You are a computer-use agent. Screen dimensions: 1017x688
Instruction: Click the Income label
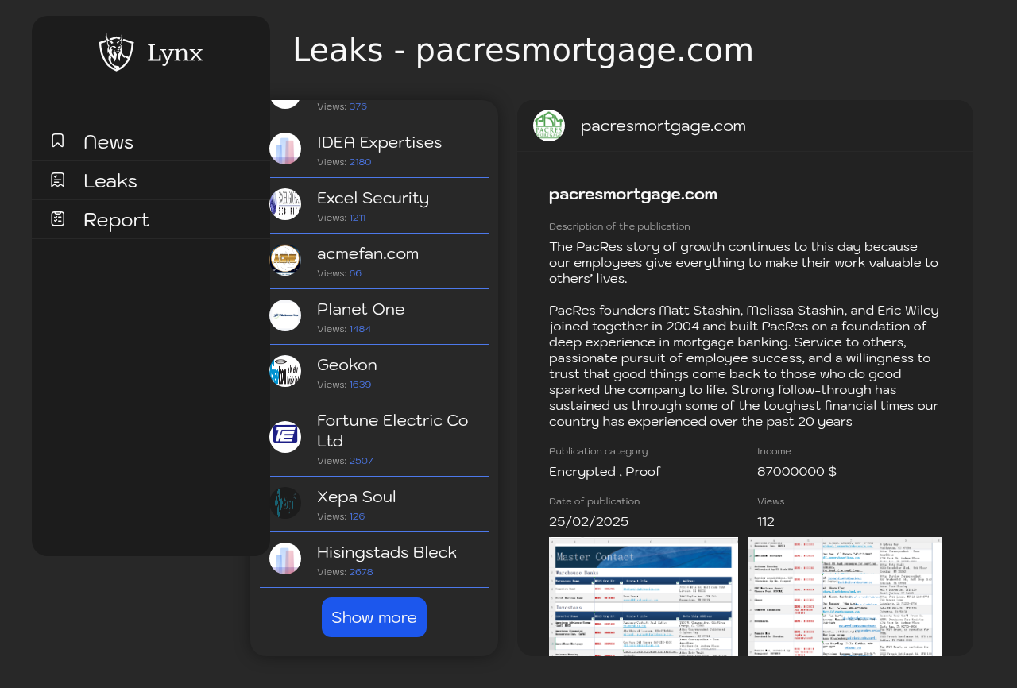tap(774, 451)
